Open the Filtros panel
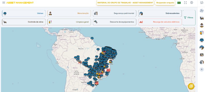Image resolution: width=205 pixels, height=92 pixels. pyautogui.click(x=189, y=18)
